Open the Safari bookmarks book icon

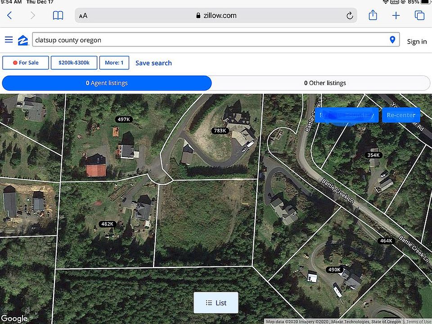(58, 15)
